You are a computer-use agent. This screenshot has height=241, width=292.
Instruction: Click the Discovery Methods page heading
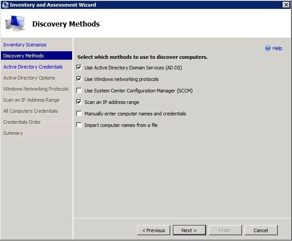(x=66, y=24)
